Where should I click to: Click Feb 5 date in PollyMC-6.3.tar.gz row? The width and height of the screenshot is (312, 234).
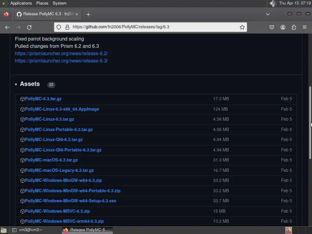click(x=286, y=99)
